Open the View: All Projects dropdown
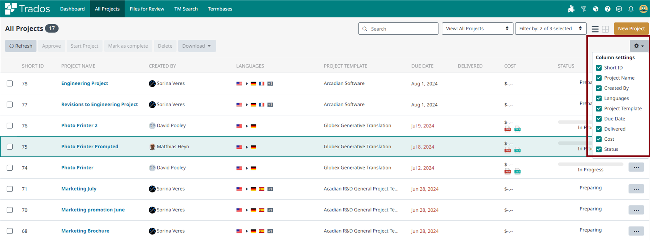 point(477,29)
